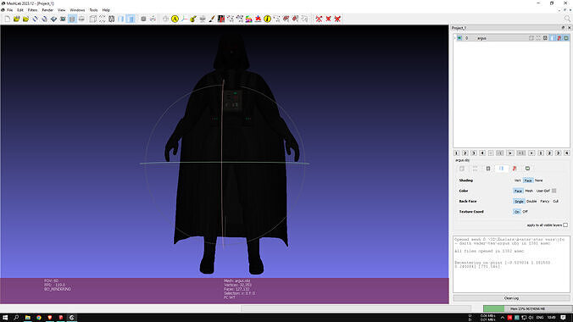Click the bounding box render toolbar icon
Viewport: 573px width, 322px height.
click(93, 19)
